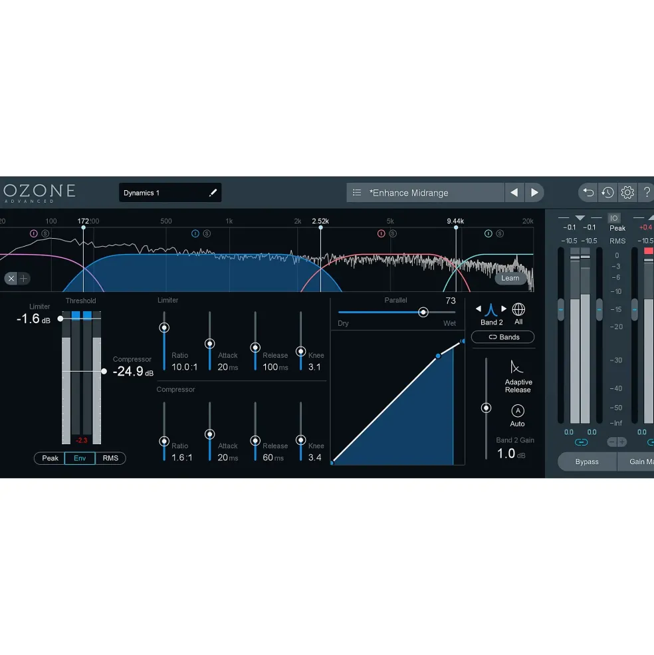Click the Compressor Release 60 ms value
The image size is (654, 655).
point(272,458)
